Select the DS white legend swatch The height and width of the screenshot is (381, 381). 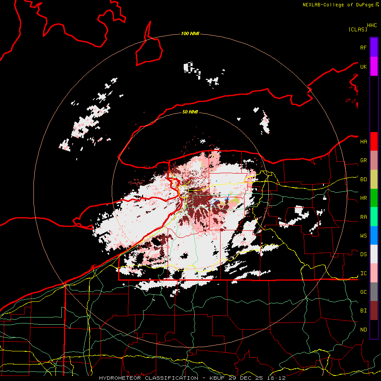coord(374,254)
